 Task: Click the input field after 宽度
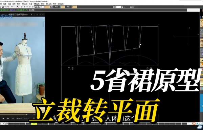[74, 7]
